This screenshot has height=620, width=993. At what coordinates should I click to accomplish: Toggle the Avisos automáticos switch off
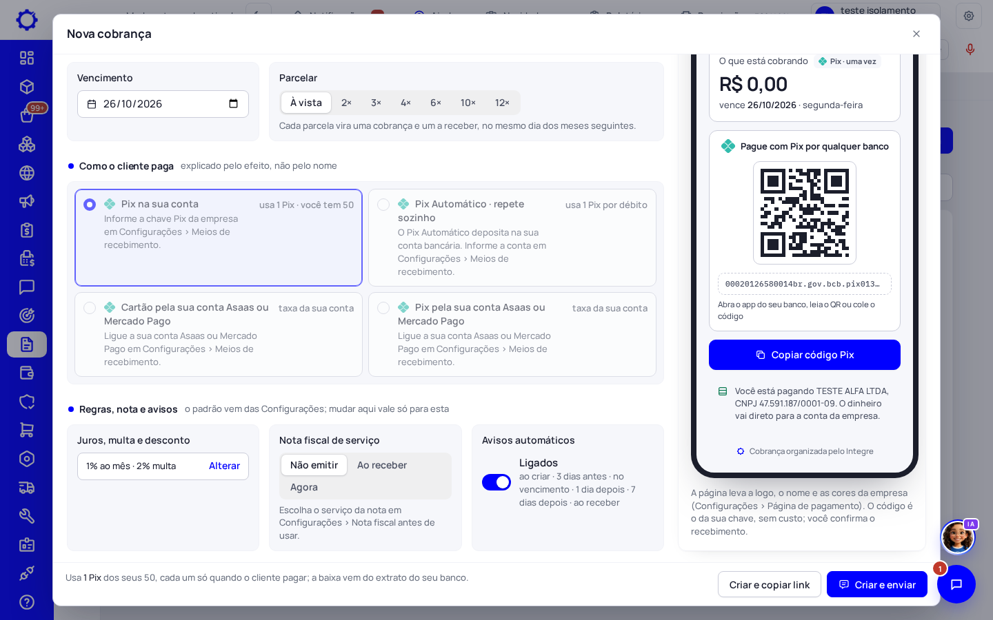tap(496, 482)
